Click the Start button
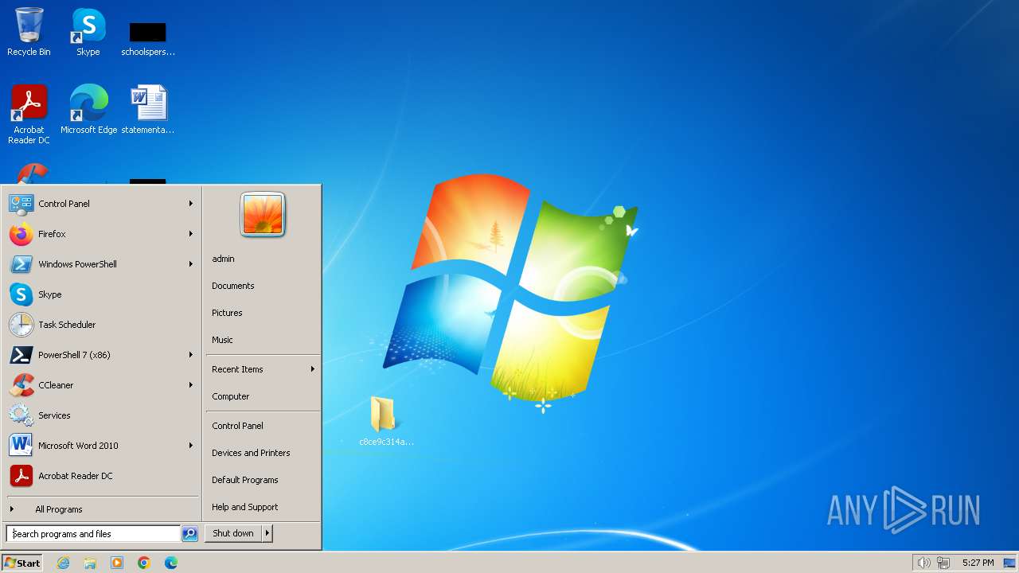Viewport: 1019px width, 573px height. coord(22,563)
